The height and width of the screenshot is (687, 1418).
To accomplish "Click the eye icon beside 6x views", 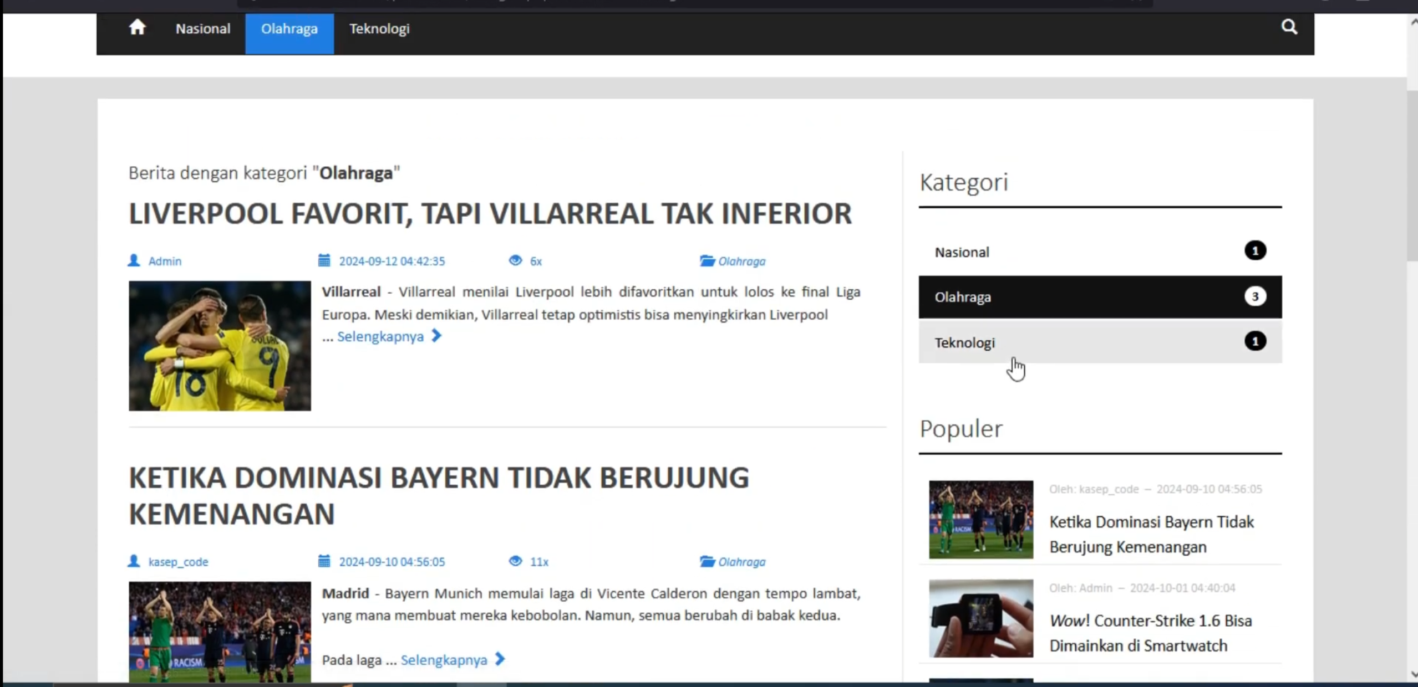I will (x=515, y=260).
